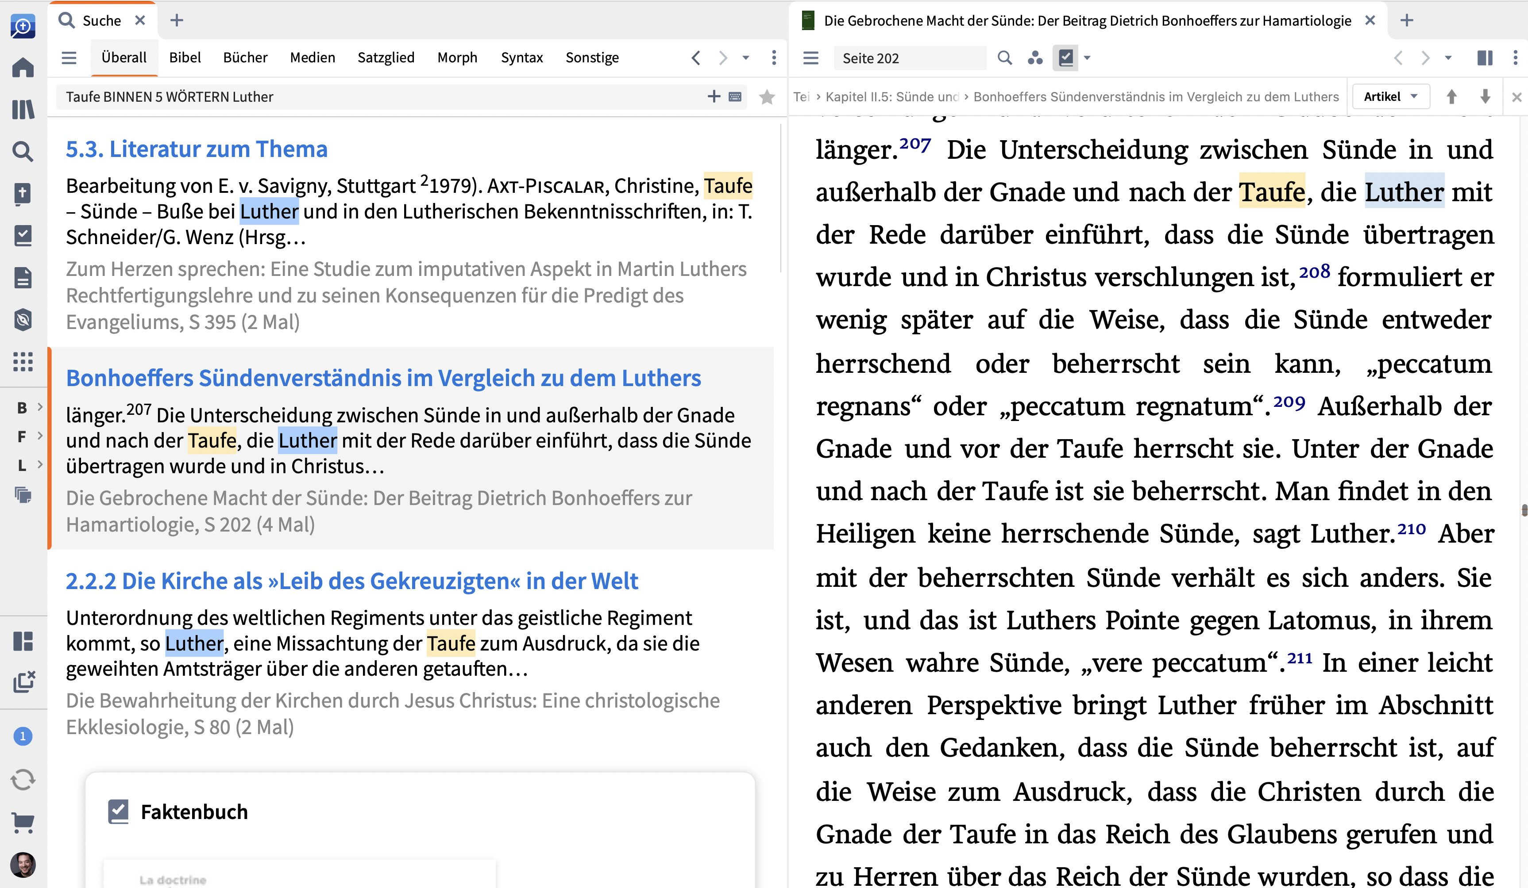Open the book panel hamburger menu
The image size is (1528, 888).
click(810, 58)
